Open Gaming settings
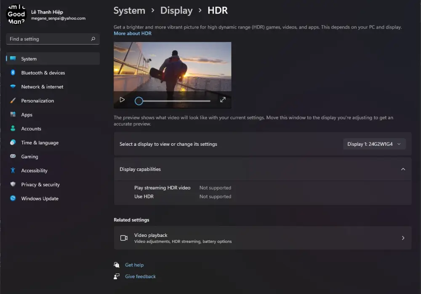This screenshot has width=421, height=294. [53, 156]
